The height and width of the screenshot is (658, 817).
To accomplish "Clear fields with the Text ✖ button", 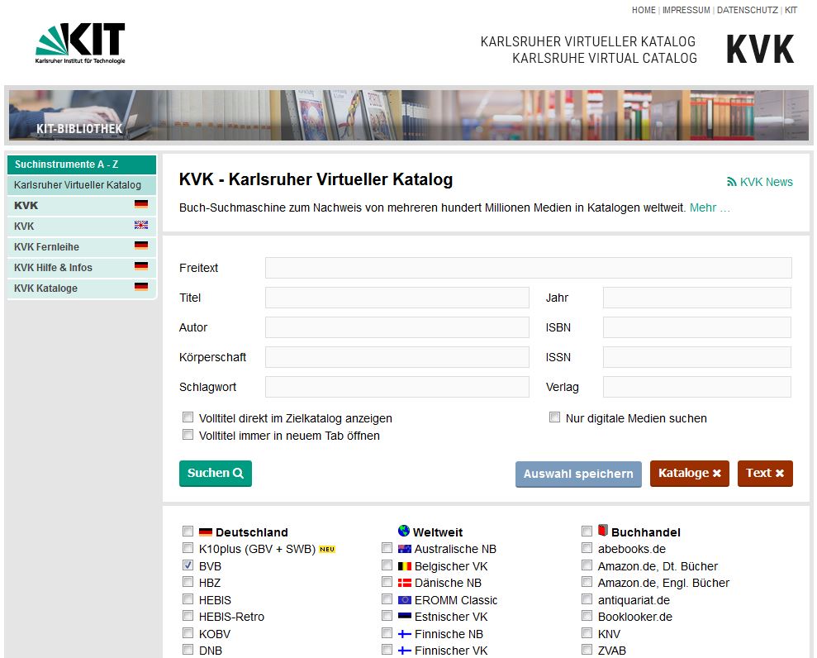I will tap(765, 474).
